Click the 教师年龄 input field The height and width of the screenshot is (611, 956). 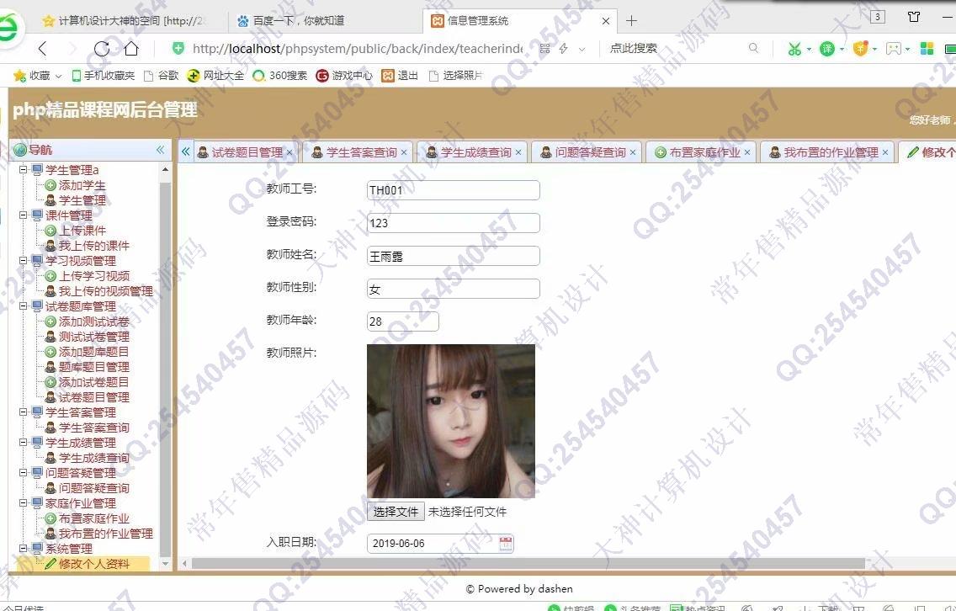coord(402,321)
